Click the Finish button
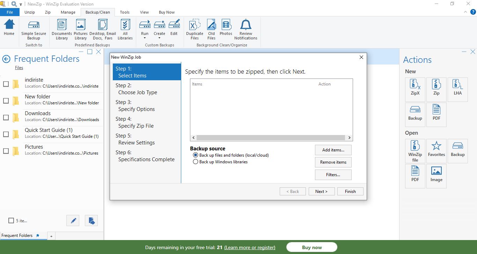This screenshot has height=254, width=477. click(x=350, y=191)
